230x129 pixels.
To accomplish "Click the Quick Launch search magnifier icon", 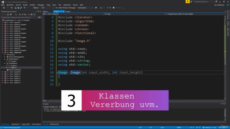I will click(216, 1).
